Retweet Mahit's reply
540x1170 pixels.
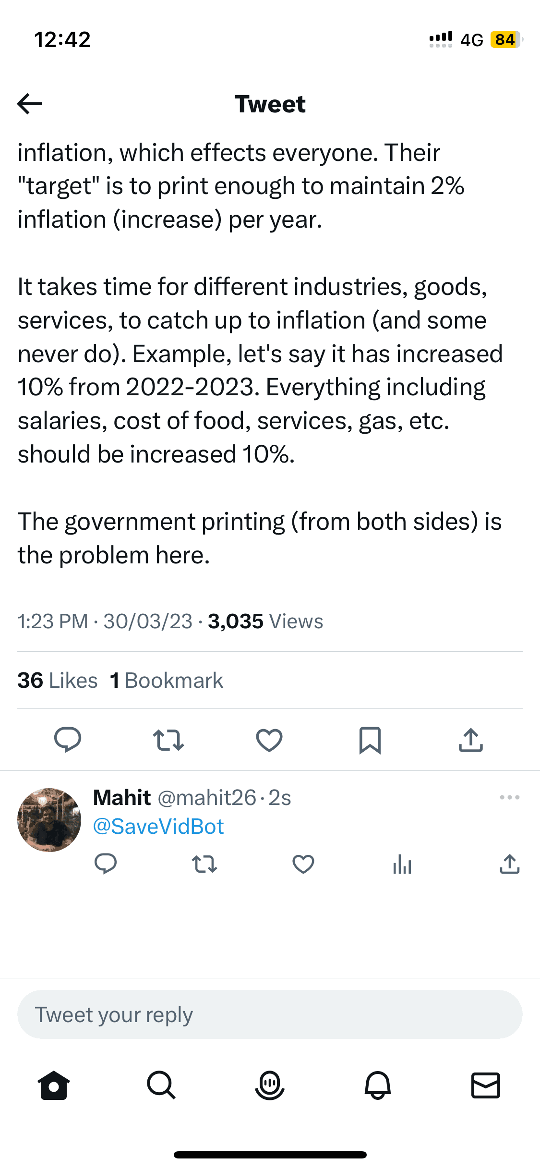[x=204, y=864]
